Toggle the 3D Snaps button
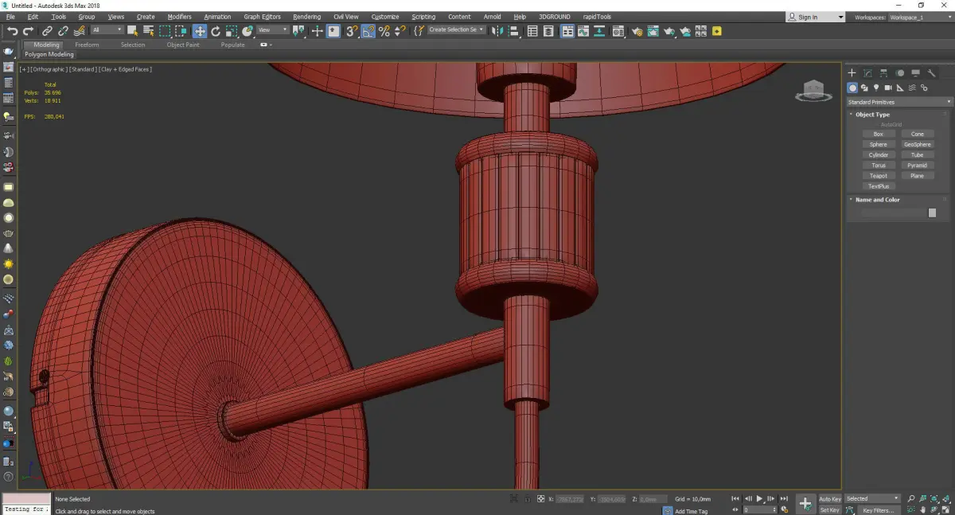Screen dimensions: 955x515 (351, 31)
